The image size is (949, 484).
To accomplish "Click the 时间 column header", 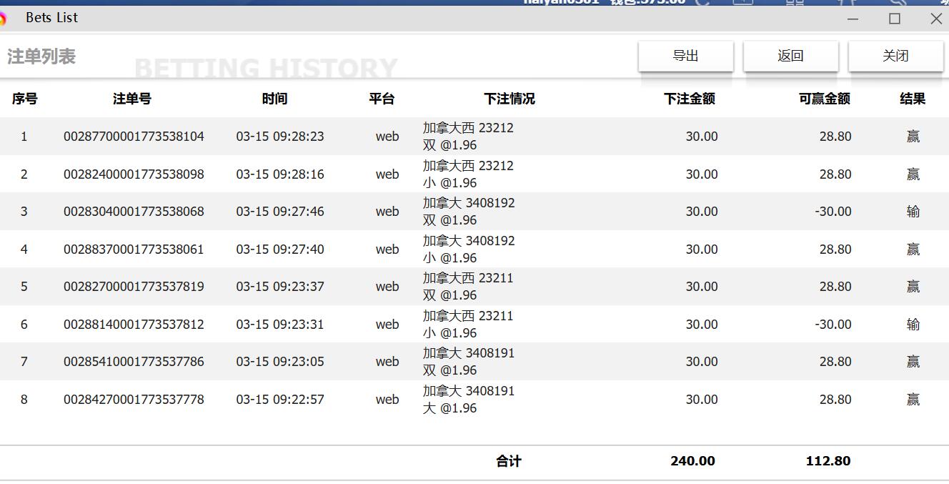I will (x=274, y=99).
